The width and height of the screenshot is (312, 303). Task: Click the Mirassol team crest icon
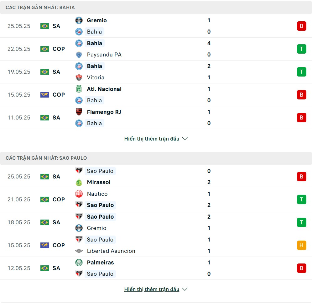[x=79, y=182]
